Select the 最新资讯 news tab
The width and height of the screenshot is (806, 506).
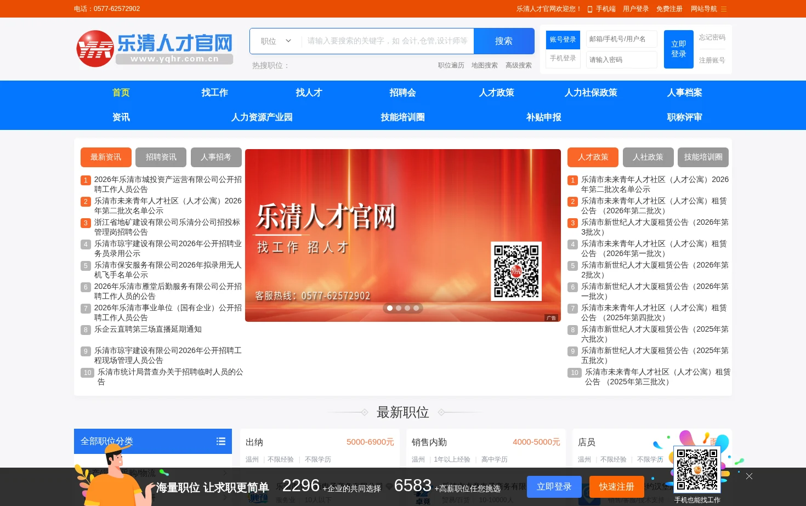point(106,157)
